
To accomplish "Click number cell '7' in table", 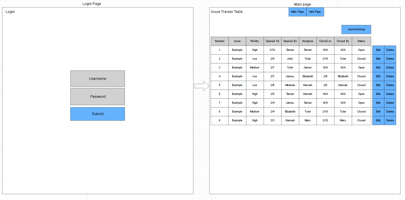I will coord(220,103).
